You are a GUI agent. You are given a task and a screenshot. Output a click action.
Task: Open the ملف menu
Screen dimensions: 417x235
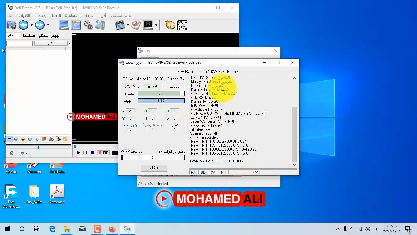point(11,16)
